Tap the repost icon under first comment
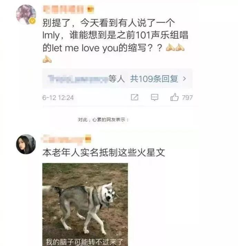 (135, 97)
